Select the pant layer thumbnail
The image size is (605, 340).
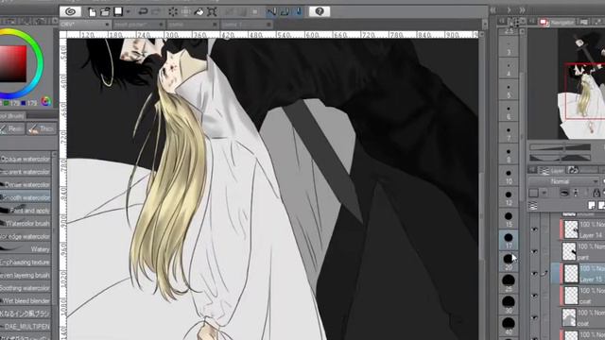point(570,251)
